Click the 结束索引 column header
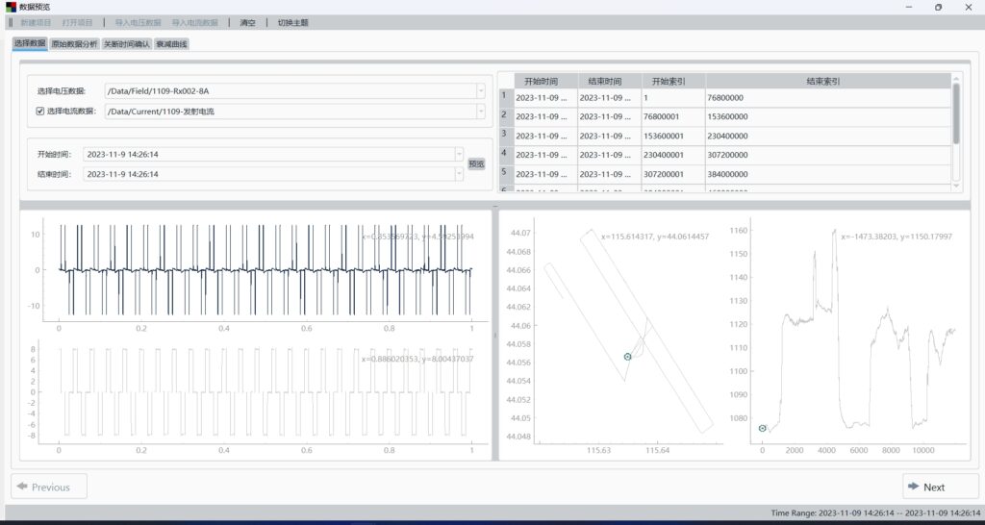985x525 pixels. pyautogui.click(x=827, y=82)
